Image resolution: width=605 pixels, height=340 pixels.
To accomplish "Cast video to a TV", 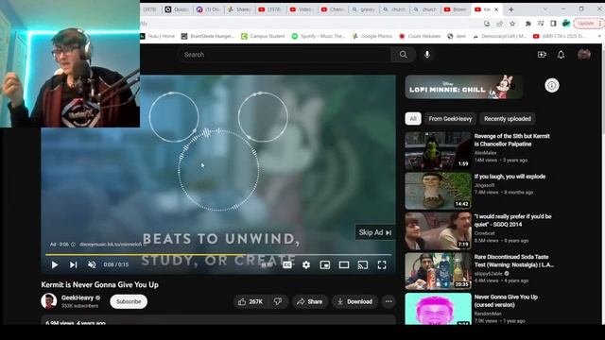I will (363, 264).
